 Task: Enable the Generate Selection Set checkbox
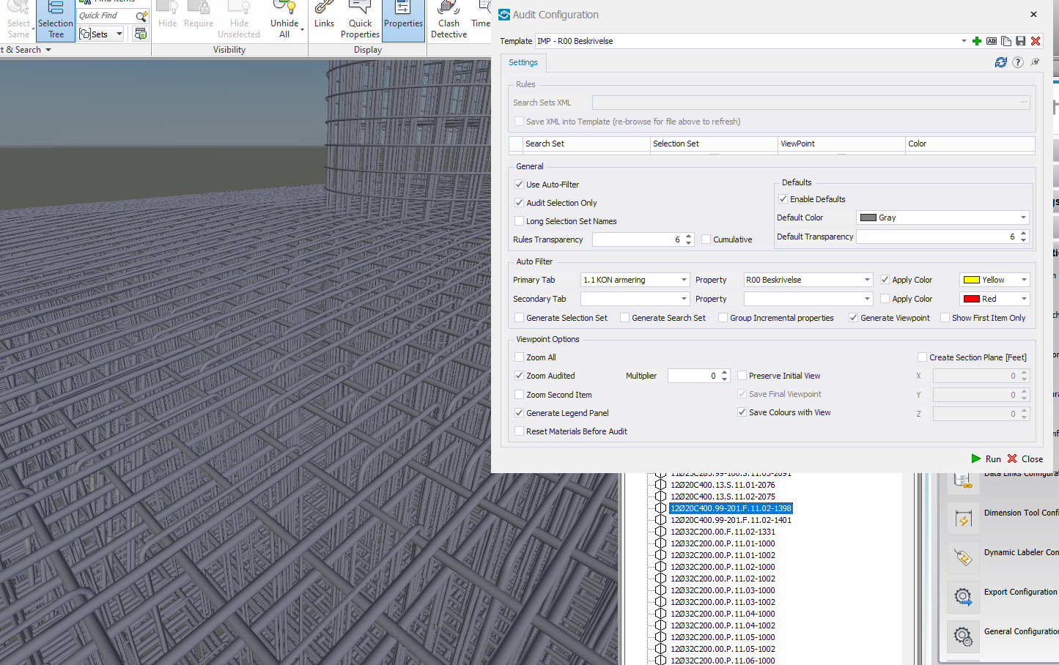click(520, 318)
